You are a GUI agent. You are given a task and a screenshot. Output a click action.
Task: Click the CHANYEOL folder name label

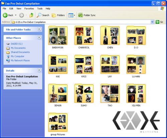[x=84, y=48]
